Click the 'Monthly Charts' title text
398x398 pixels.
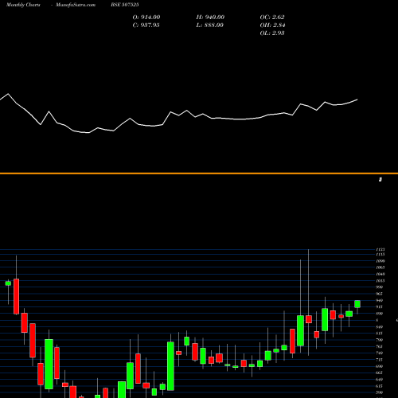(23, 5)
